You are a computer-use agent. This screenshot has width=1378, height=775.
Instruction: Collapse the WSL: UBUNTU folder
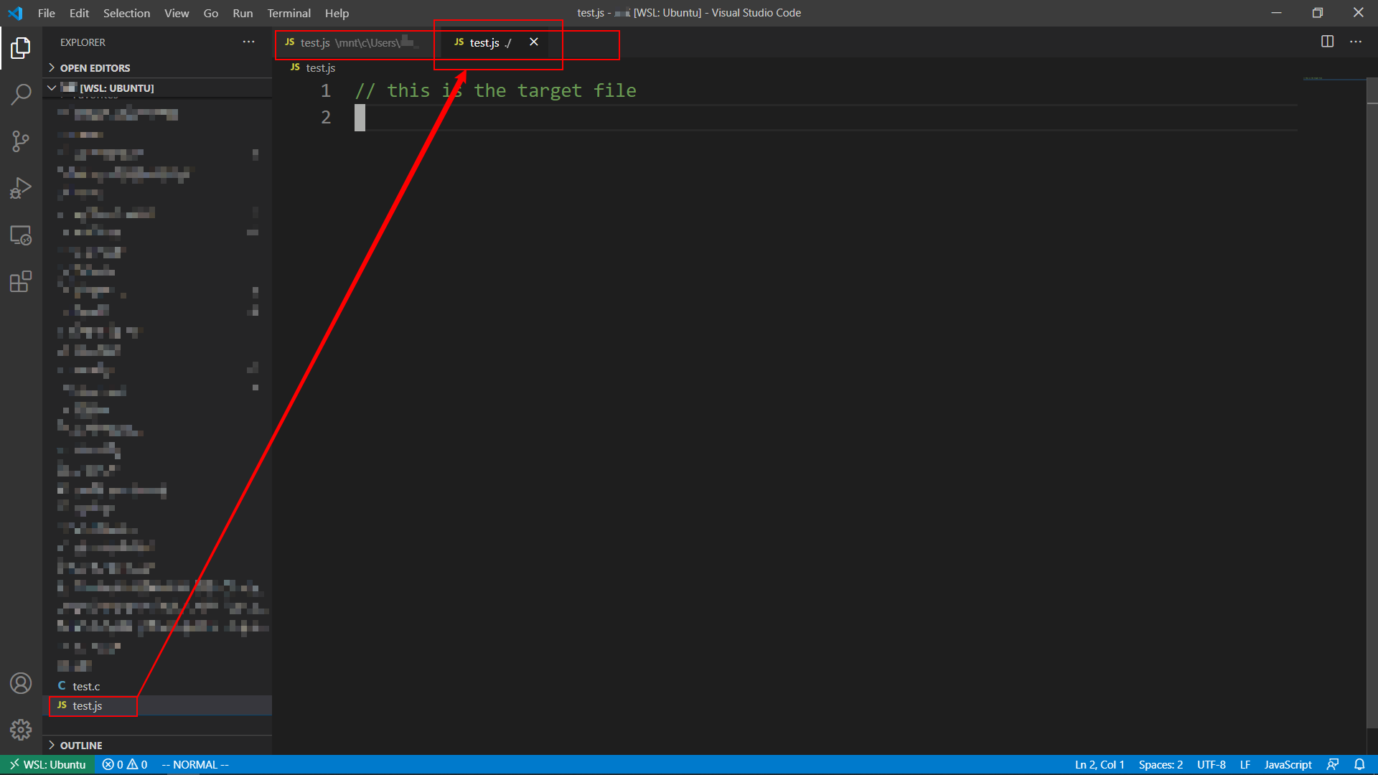[52, 88]
